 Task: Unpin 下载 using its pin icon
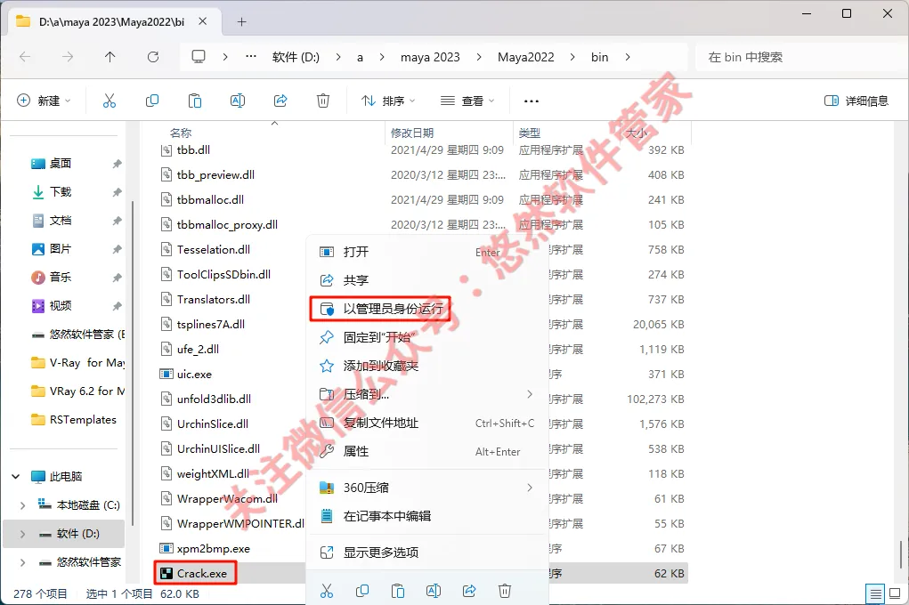(118, 192)
